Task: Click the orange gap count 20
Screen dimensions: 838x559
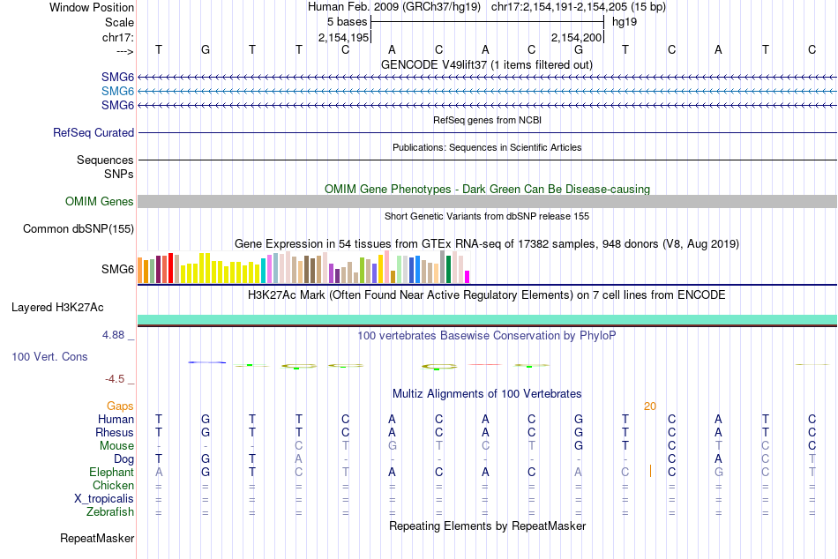Action: pyautogui.click(x=650, y=406)
